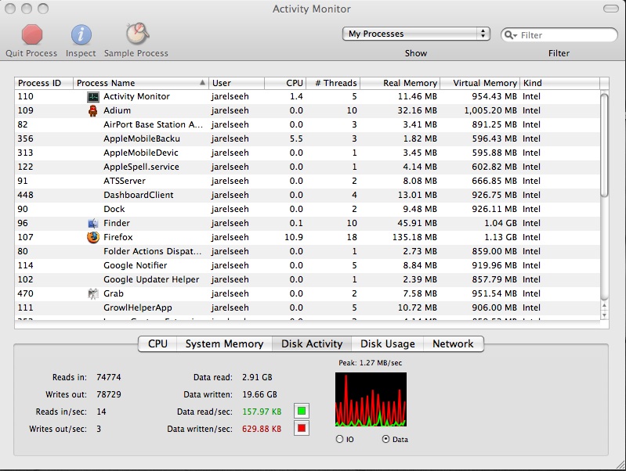Select the GrowlHelperApp process
The image size is (626, 471).
tap(307, 308)
